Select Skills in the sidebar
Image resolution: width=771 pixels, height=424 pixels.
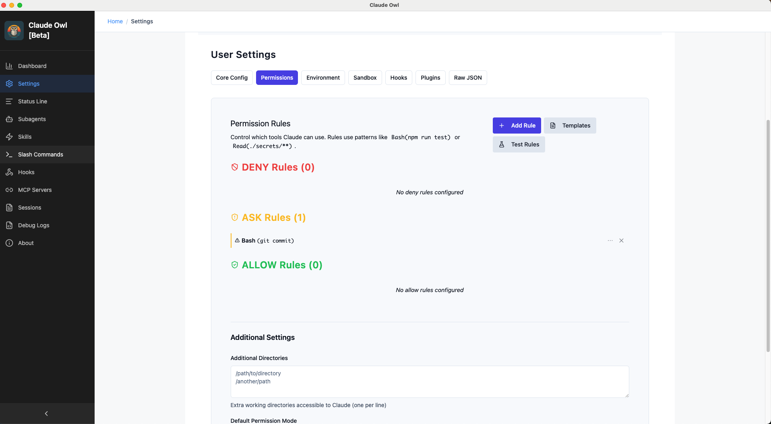[25, 136]
